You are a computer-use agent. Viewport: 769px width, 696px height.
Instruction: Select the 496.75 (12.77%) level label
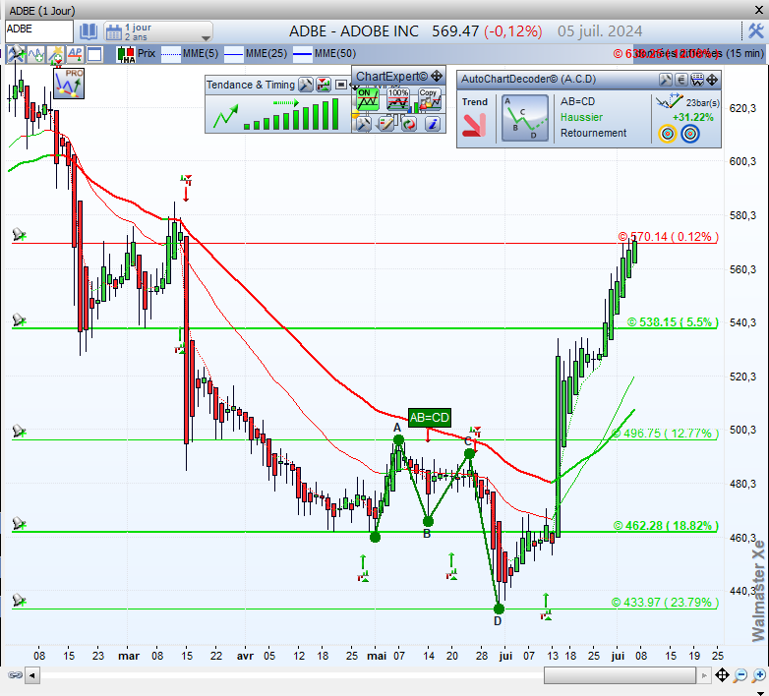[x=665, y=434]
